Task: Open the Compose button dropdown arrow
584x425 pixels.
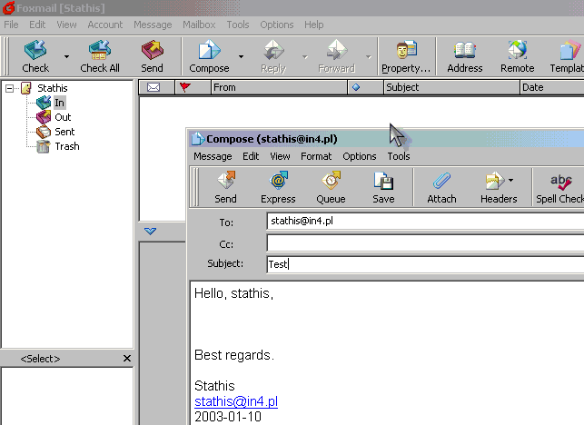Action: pyautogui.click(x=242, y=56)
